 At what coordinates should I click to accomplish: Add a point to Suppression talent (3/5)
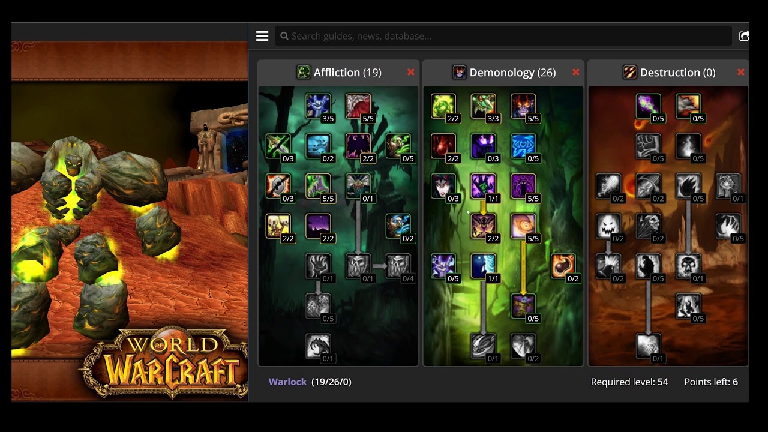pyautogui.click(x=318, y=106)
